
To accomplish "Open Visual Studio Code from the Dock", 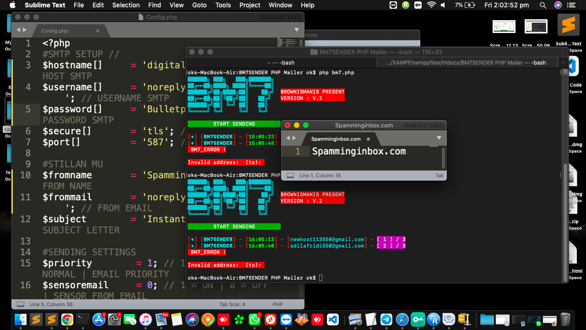I will [333, 319].
